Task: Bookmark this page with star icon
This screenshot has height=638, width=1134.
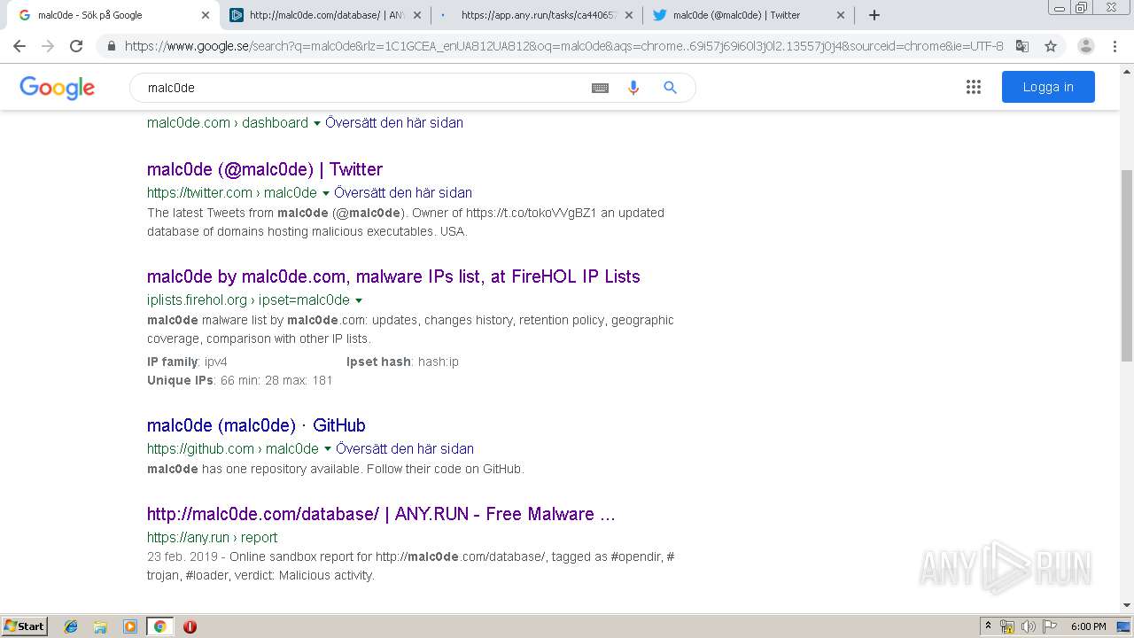Action: pyautogui.click(x=1051, y=46)
